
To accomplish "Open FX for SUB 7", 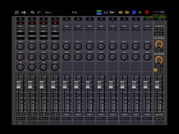I will 136,19.
